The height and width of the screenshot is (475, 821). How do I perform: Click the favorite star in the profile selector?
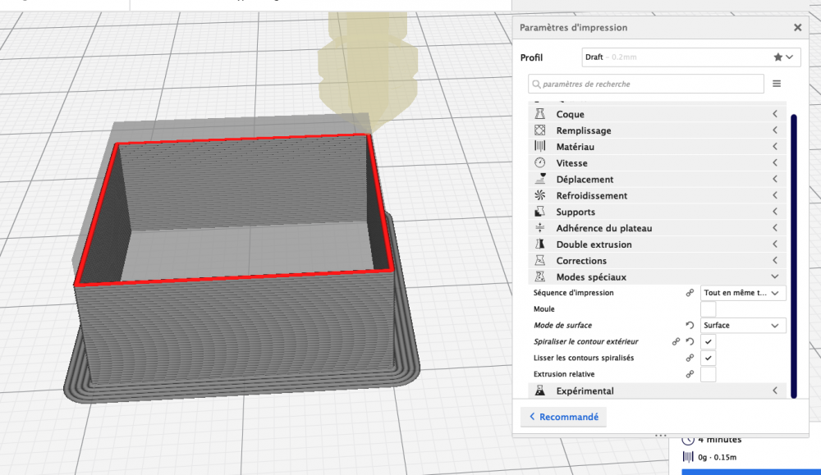[778, 57]
